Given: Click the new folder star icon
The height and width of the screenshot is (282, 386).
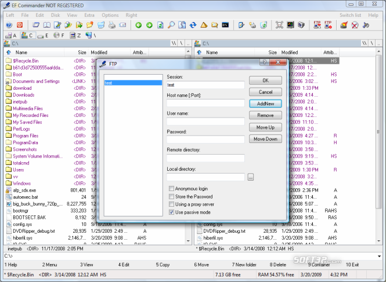Looking at the screenshot, I should [x=90, y=25].
